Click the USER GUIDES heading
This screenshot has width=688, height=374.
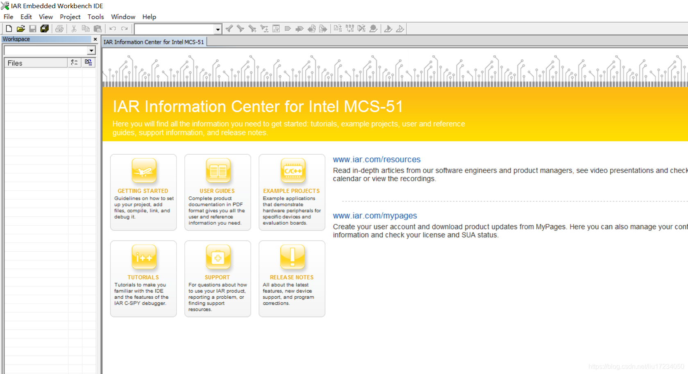click(217, 191)
